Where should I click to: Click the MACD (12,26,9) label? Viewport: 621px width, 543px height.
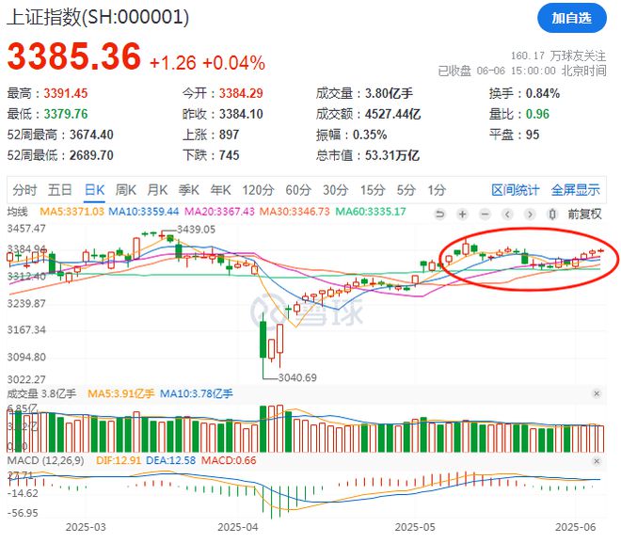point(45,460)
